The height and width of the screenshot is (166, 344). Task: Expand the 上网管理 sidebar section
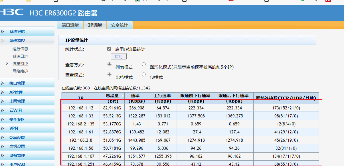[x=17, y=101]
